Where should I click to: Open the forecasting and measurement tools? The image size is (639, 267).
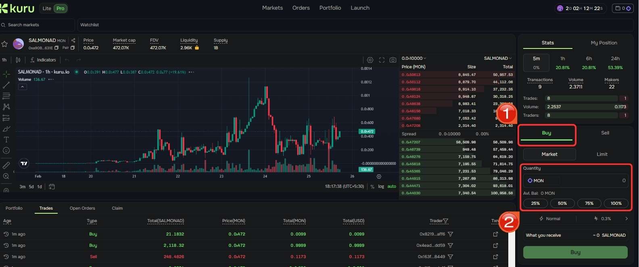pos(6,118)
